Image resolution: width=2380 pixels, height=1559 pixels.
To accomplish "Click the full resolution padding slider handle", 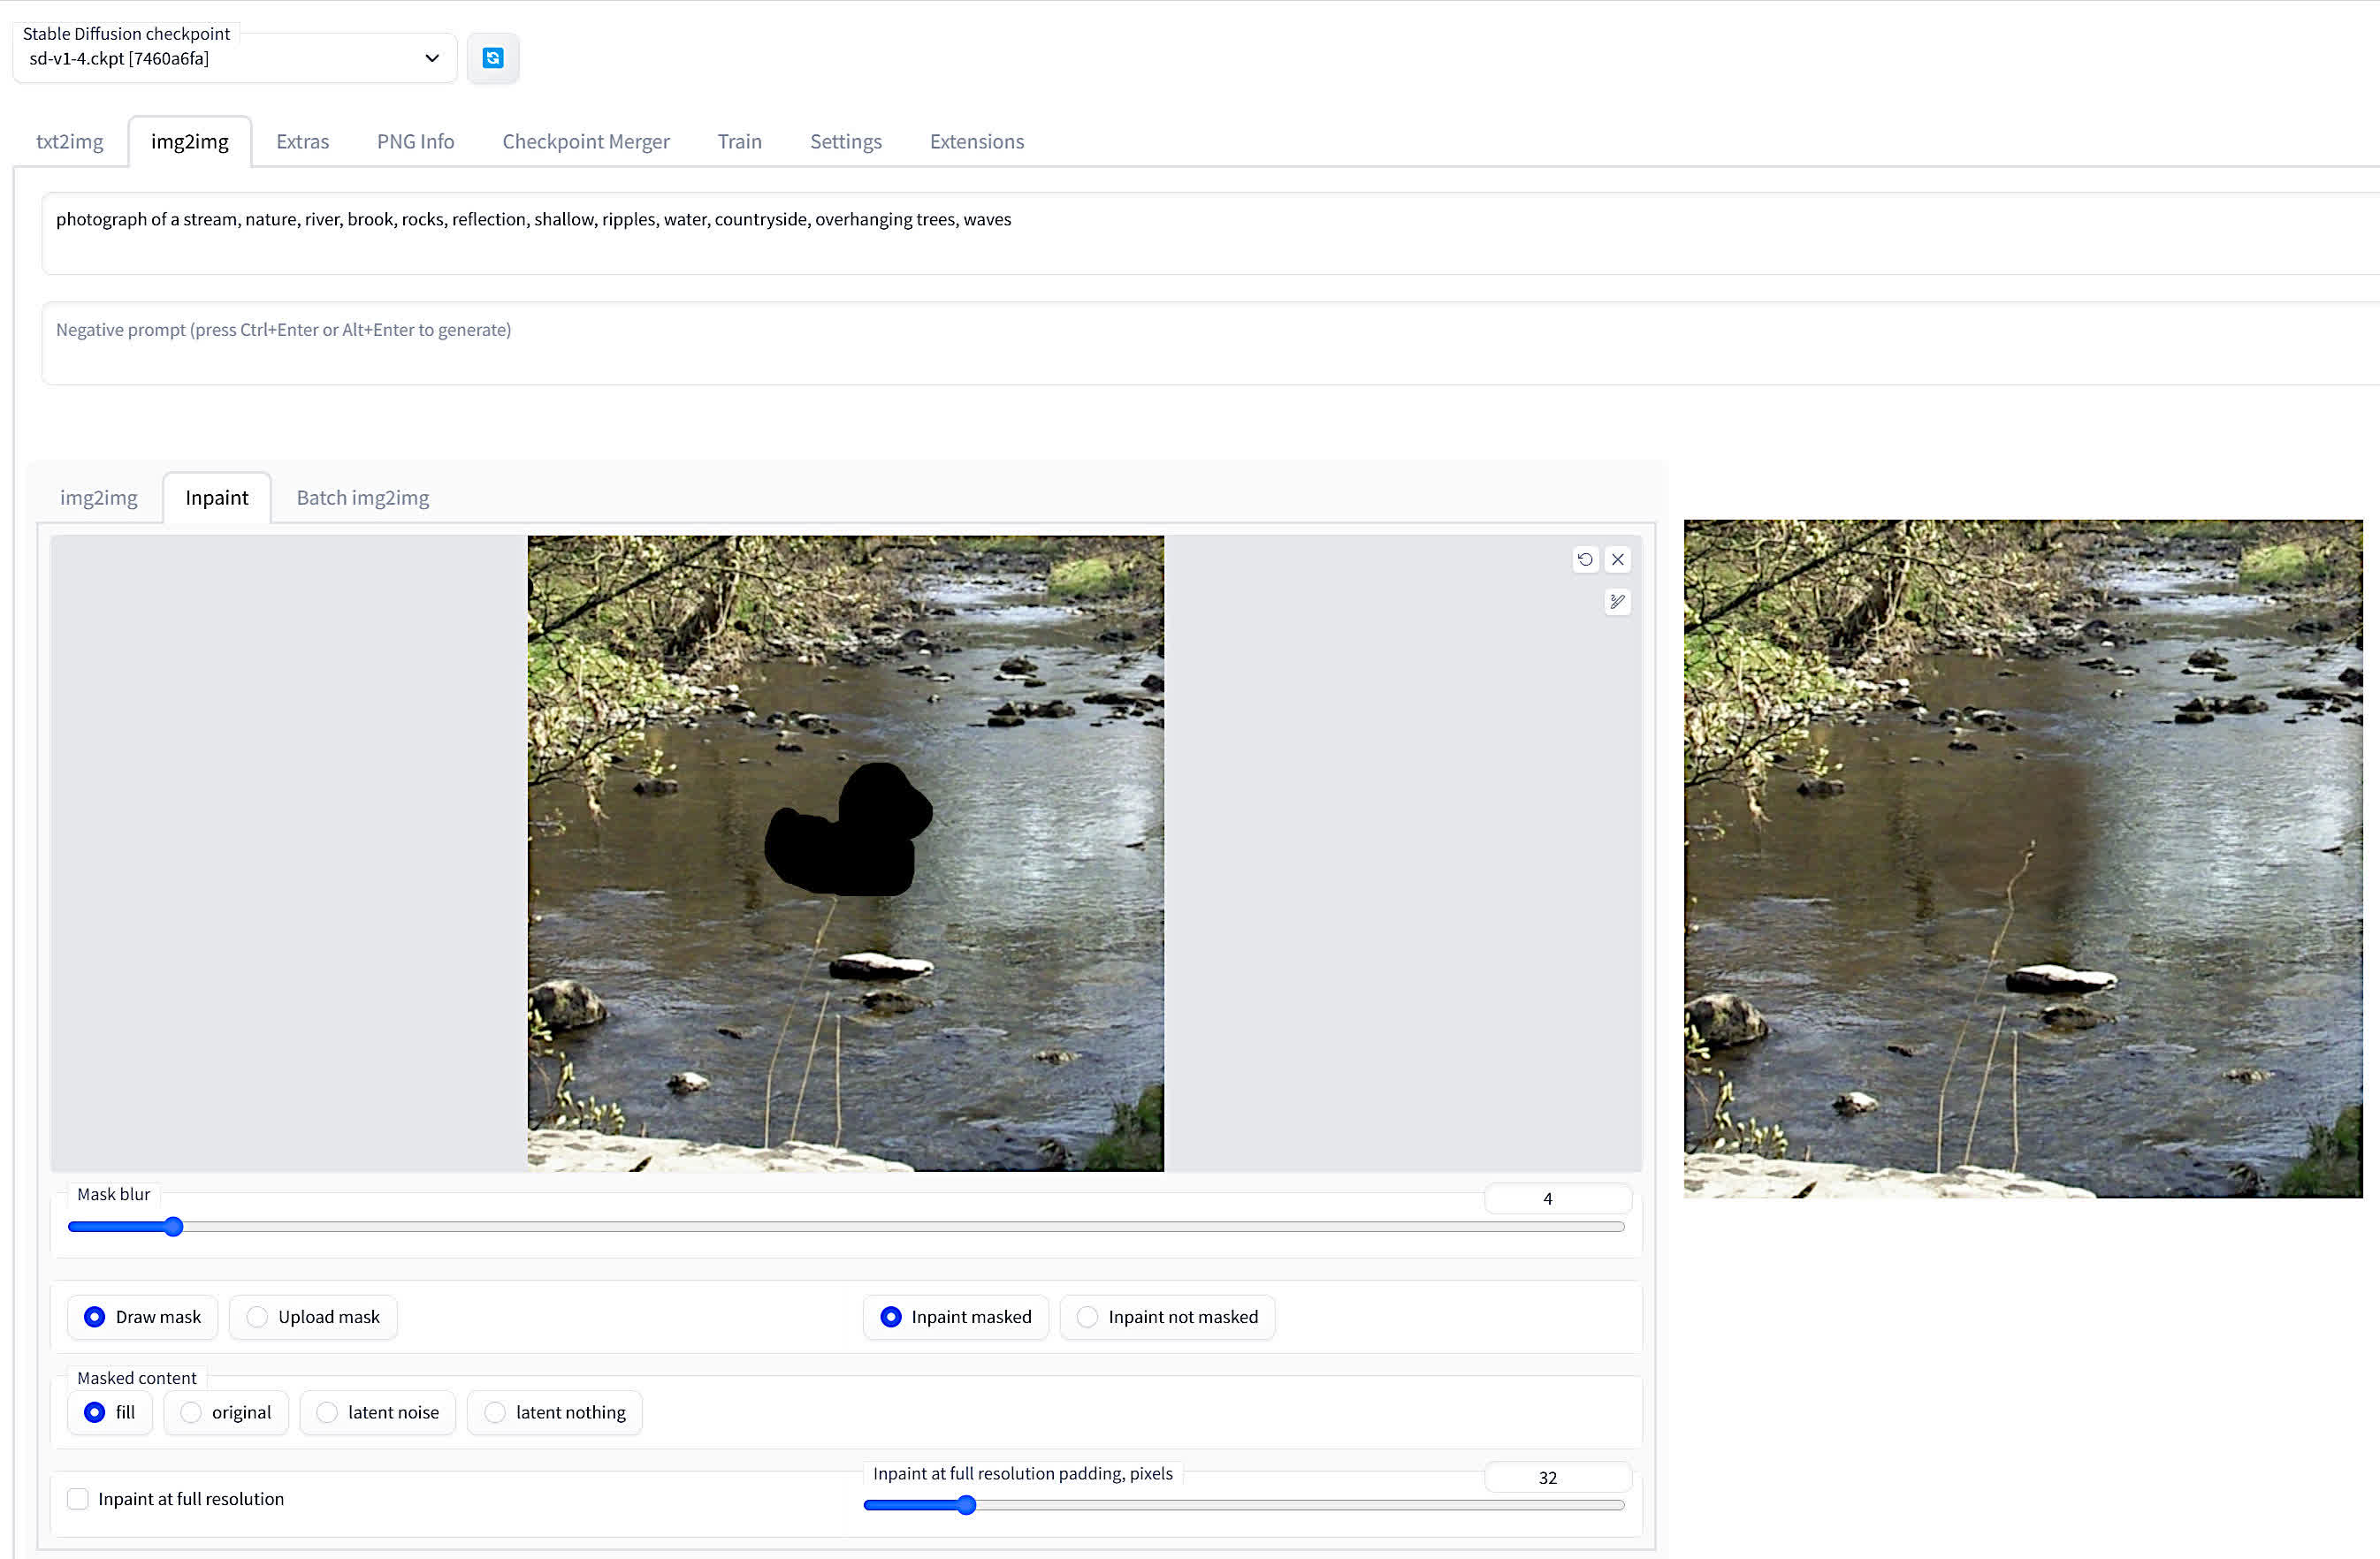I will [966, 1505].
